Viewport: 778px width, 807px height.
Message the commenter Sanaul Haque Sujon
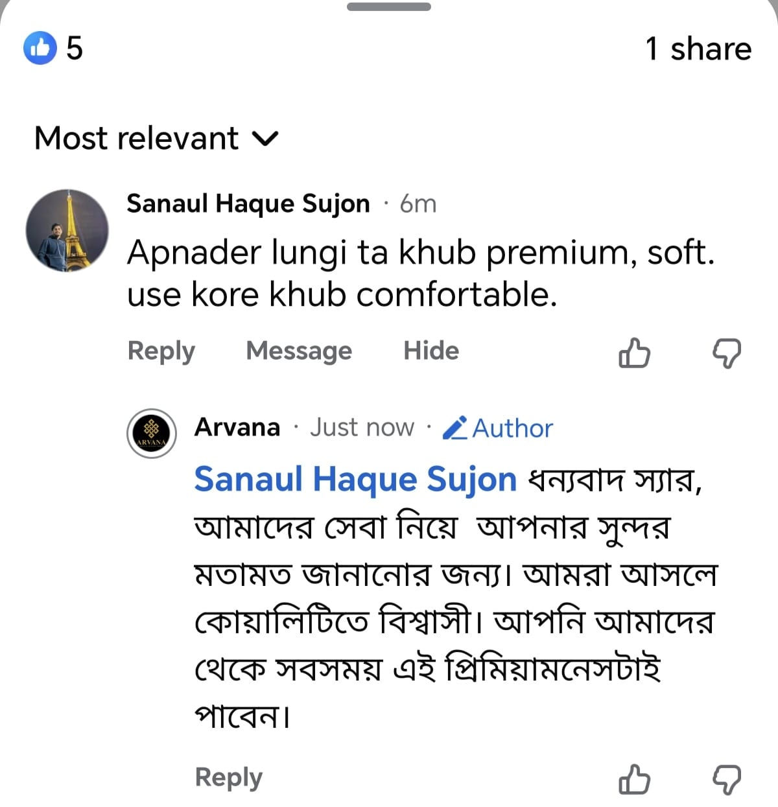(x=299, y=351)
